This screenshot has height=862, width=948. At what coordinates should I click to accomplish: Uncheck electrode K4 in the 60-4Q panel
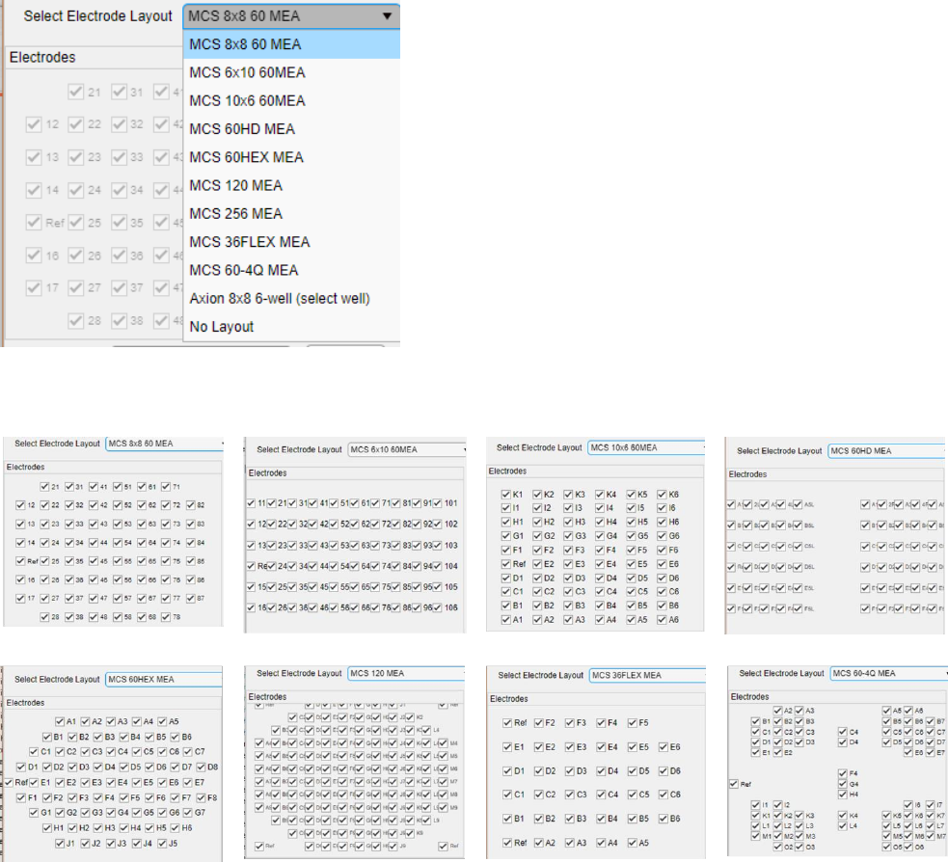pos(843,816)
